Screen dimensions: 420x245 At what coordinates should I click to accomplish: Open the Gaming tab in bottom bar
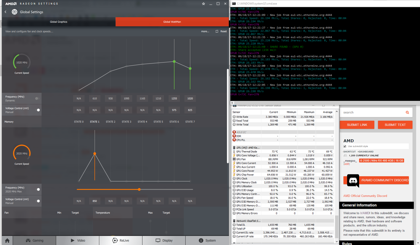(x=34, y=240)
